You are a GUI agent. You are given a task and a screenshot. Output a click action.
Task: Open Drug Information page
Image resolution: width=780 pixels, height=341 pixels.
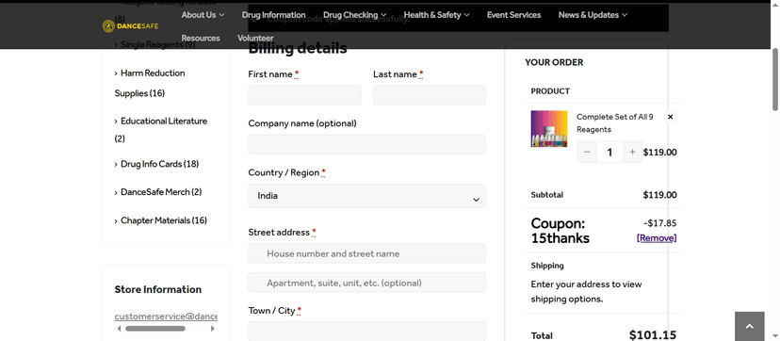[x=273, y=15]
